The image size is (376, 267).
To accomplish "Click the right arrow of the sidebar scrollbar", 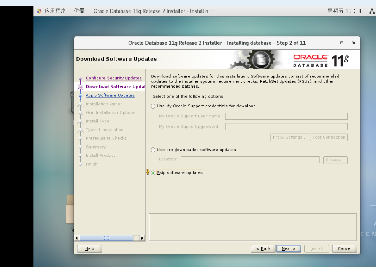I will coord(142,238).
